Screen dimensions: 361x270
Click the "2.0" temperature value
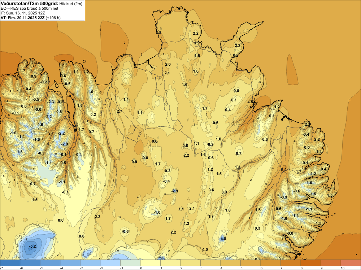click(x=168, y=64)
